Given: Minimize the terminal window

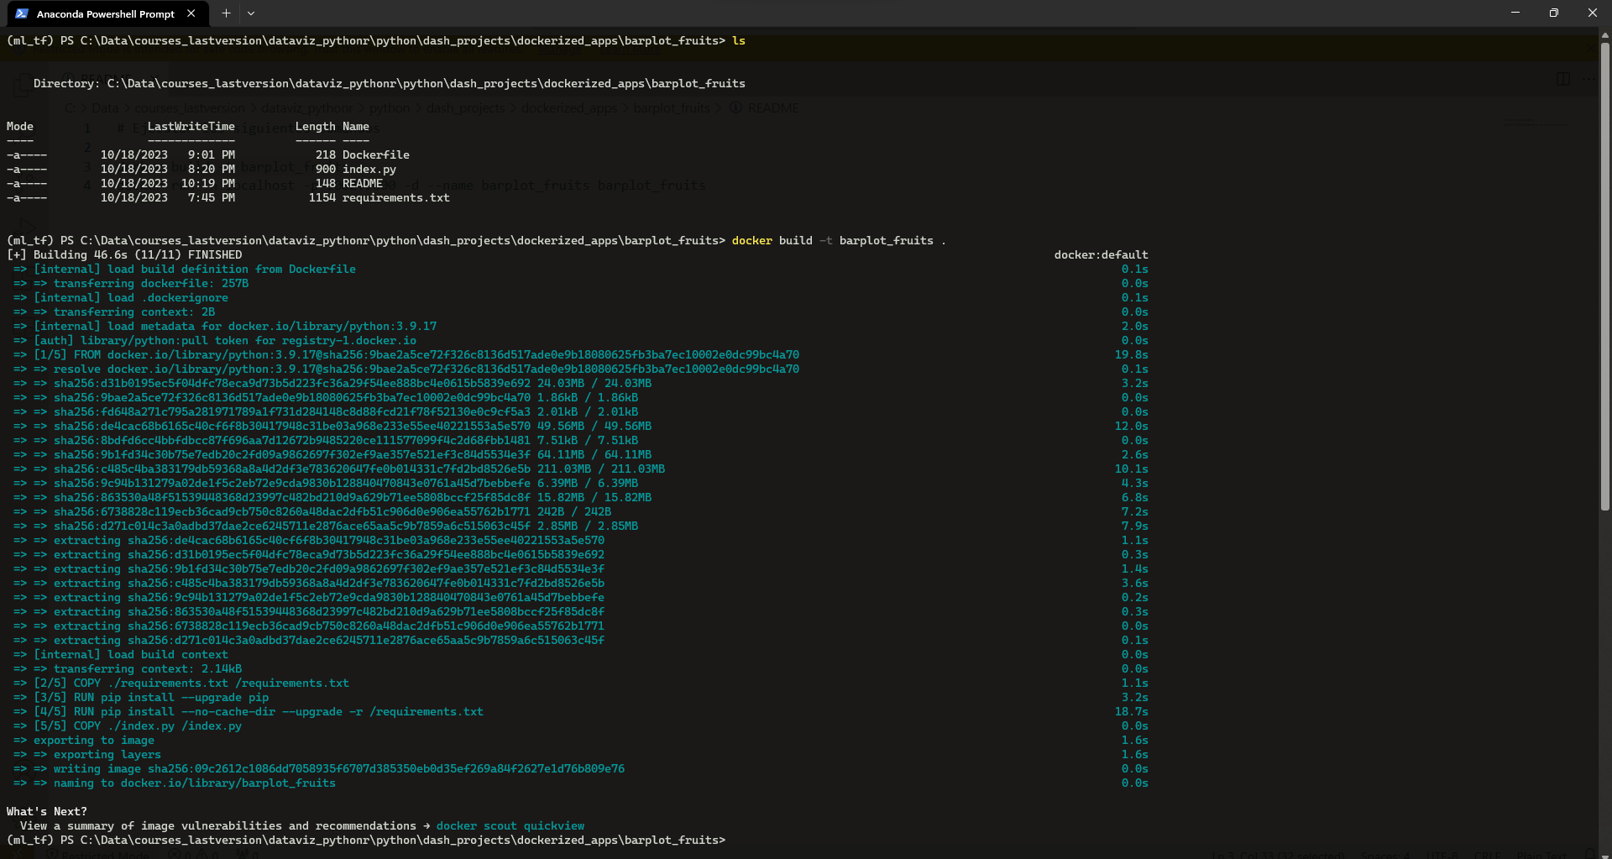Looking at the screenshot, I should pyautogui.click(x=1515, y=13).
